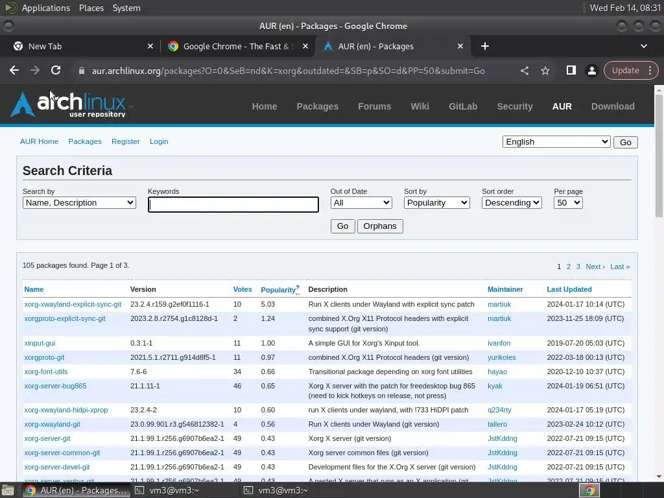Click the show desktop icon in bottom panel
Image resolution: width=664 pixels, height=498 pixels.
[x=6, y=490]
